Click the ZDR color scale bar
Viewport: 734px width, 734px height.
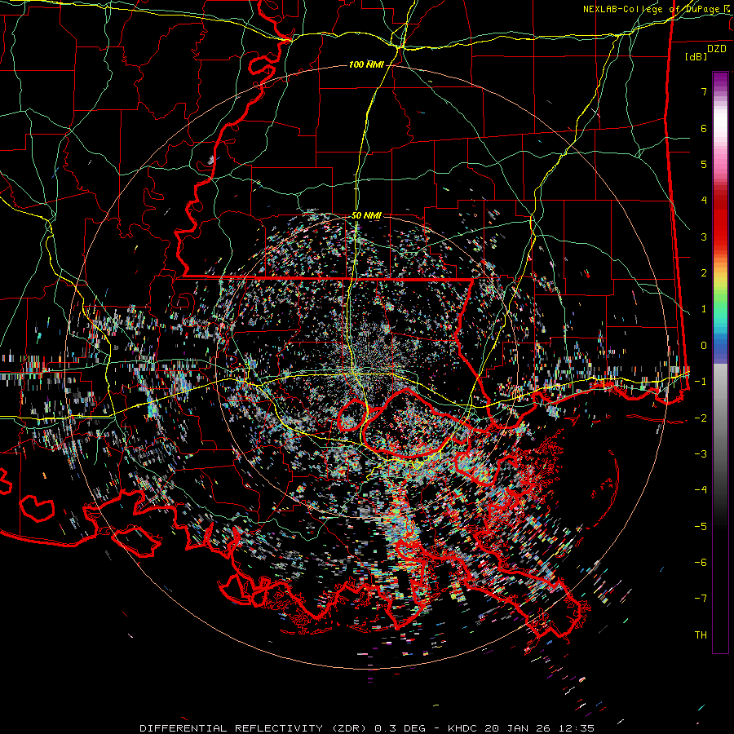(720, 362)
